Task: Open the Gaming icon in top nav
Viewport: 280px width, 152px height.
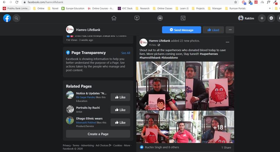Action: coord(183,18)
